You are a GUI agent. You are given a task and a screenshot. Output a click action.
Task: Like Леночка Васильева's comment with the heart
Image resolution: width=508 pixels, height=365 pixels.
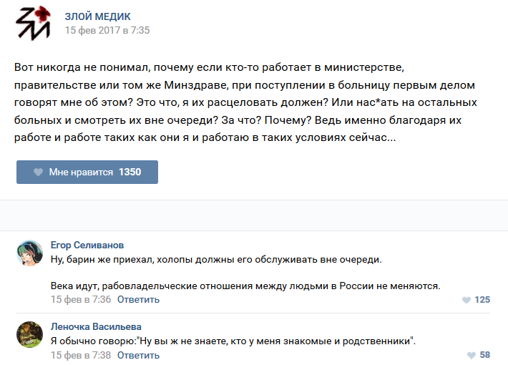471,356
